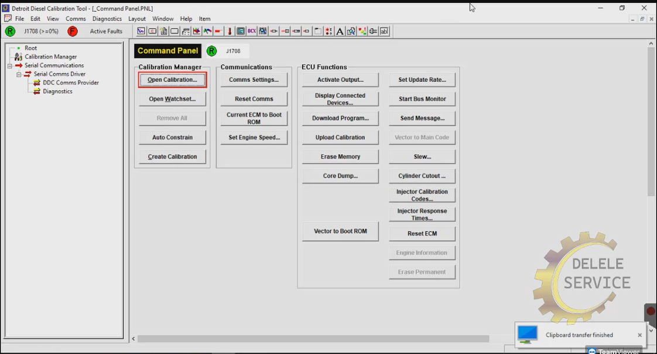The width and height of the screenshot is (657, 354).
Task: Click the Erase Memory button
Action: (x=340, y=157)
